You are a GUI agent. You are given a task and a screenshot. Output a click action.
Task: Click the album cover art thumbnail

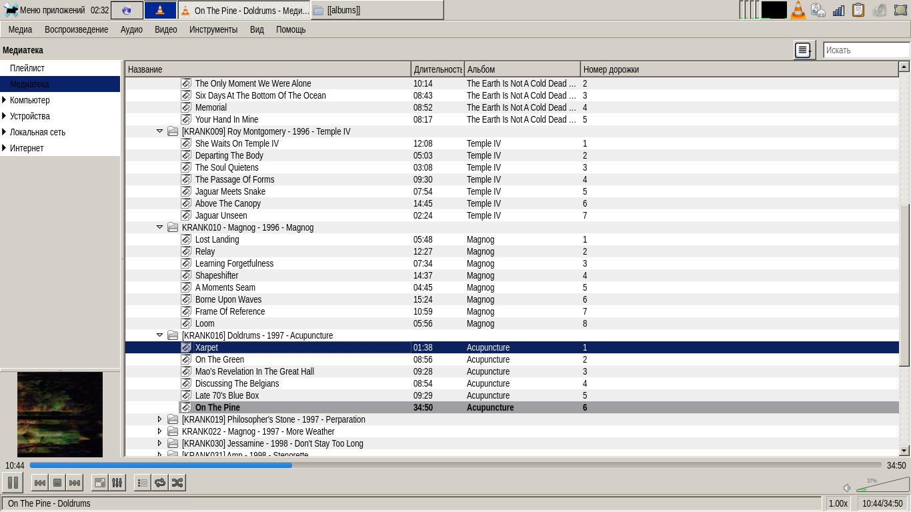[x=60, y=414]
